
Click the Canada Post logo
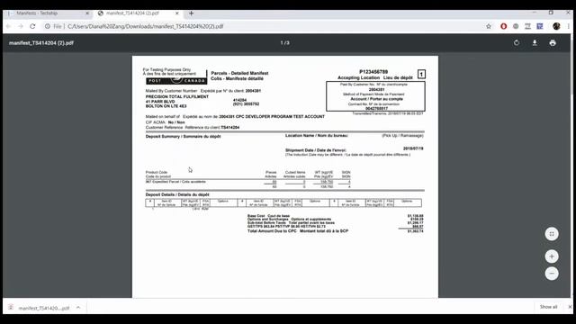coord(176,80)
